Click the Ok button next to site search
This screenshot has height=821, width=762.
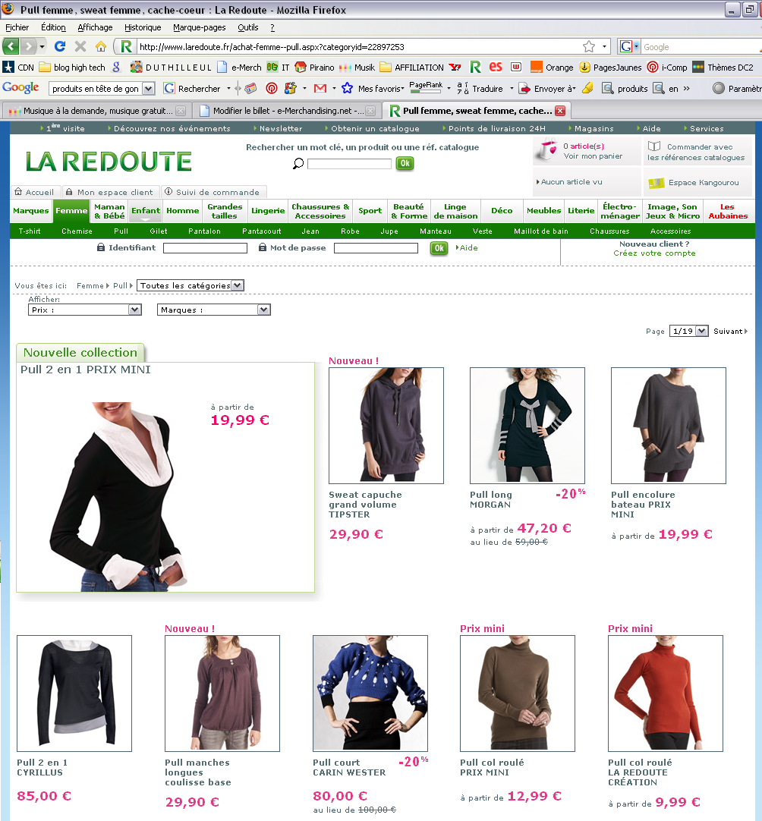tap(405, 163)
